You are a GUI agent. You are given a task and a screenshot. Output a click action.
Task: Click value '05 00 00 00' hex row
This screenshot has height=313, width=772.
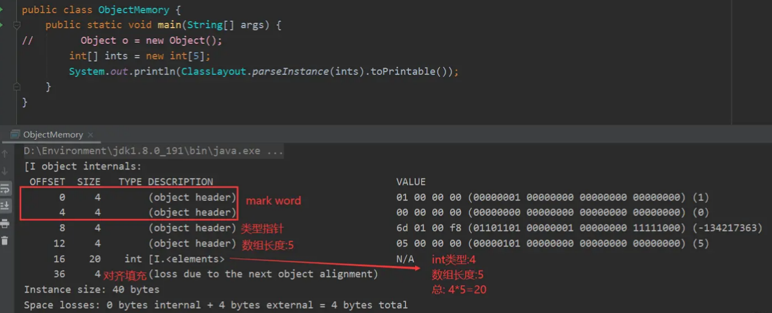(552, 244)
